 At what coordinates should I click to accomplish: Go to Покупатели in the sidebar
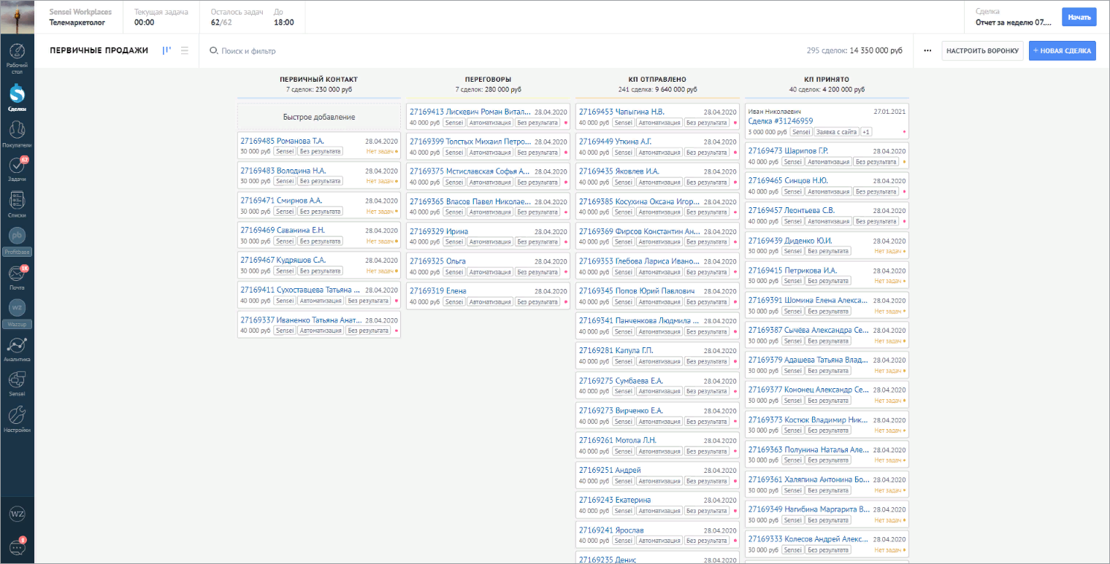click(x=17, y=133)
